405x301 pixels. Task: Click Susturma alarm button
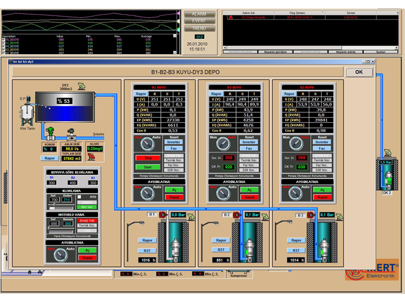pos(380,52)
